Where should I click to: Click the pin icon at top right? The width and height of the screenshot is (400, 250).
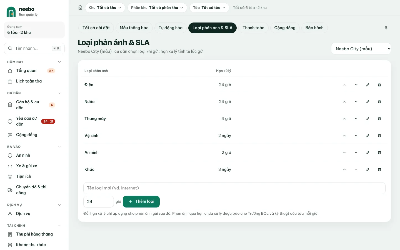(x=386, y=28)
